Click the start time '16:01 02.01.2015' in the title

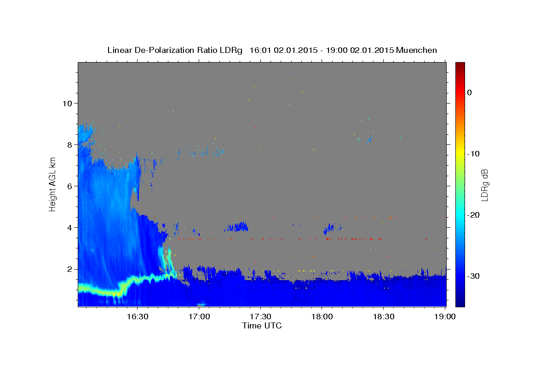[x=283, y=50]
